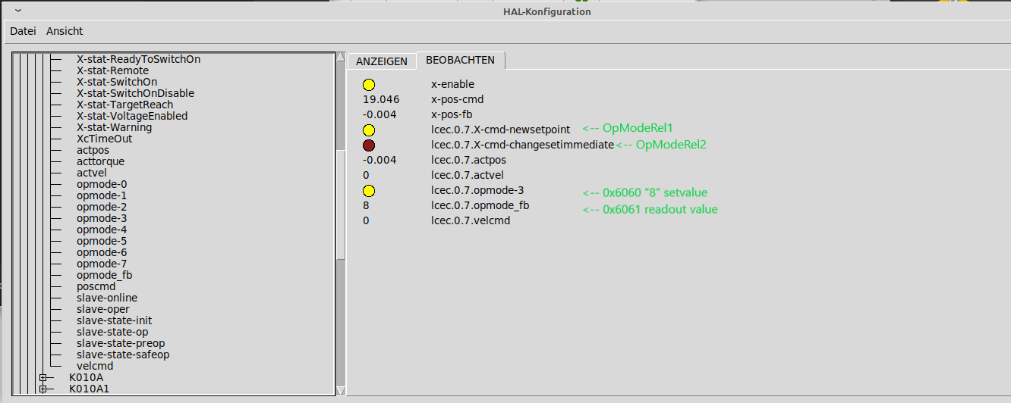Screen dimensions: 1011x403
Task: Expand the K010A1 tree node
Action: (43, 389)
